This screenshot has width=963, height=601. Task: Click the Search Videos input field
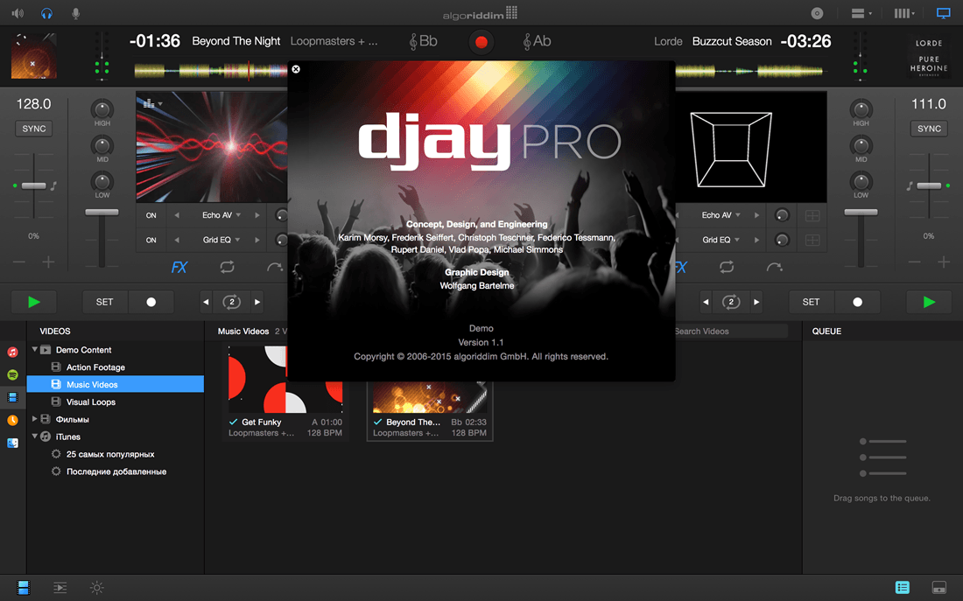(x=731, y=331)
